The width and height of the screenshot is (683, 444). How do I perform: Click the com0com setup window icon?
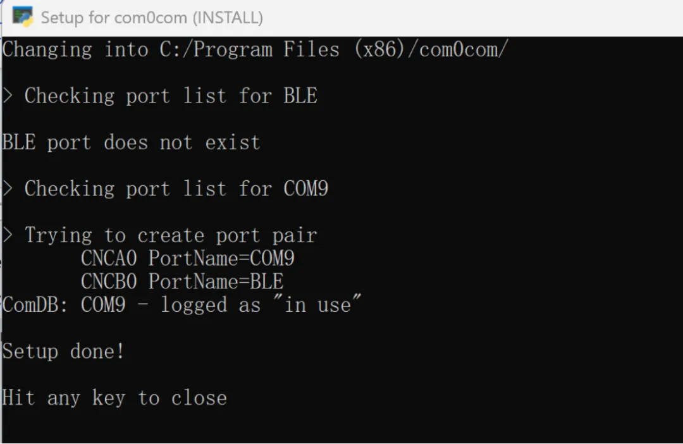(23, 17)
